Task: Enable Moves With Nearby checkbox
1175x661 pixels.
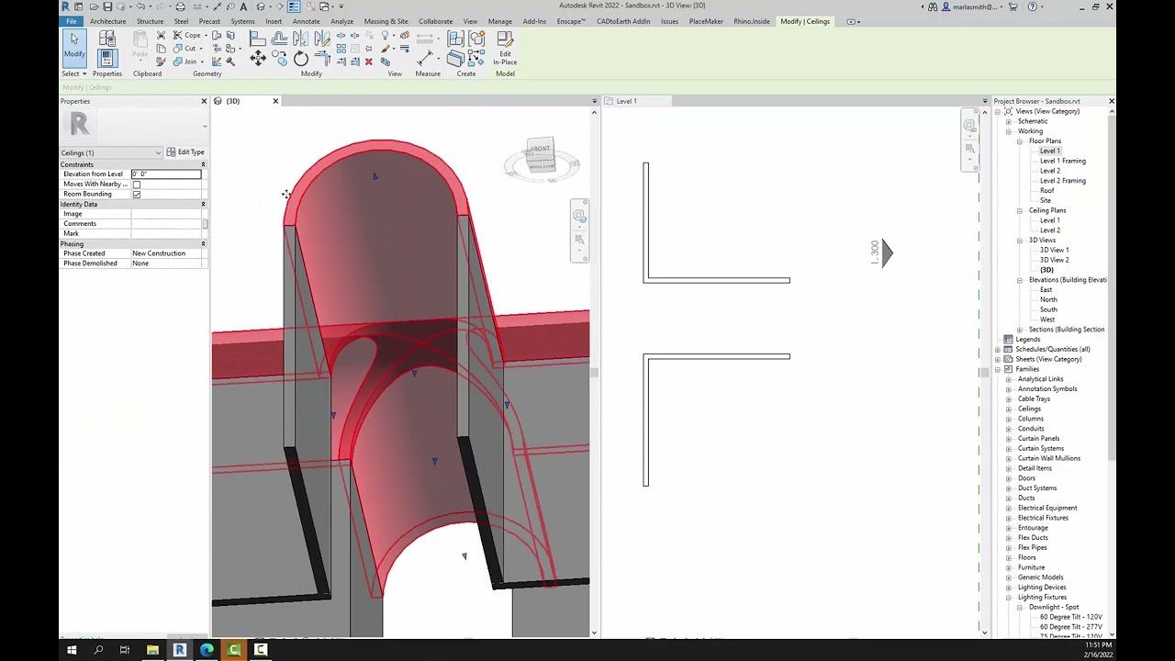Action: tap(137, 185)
